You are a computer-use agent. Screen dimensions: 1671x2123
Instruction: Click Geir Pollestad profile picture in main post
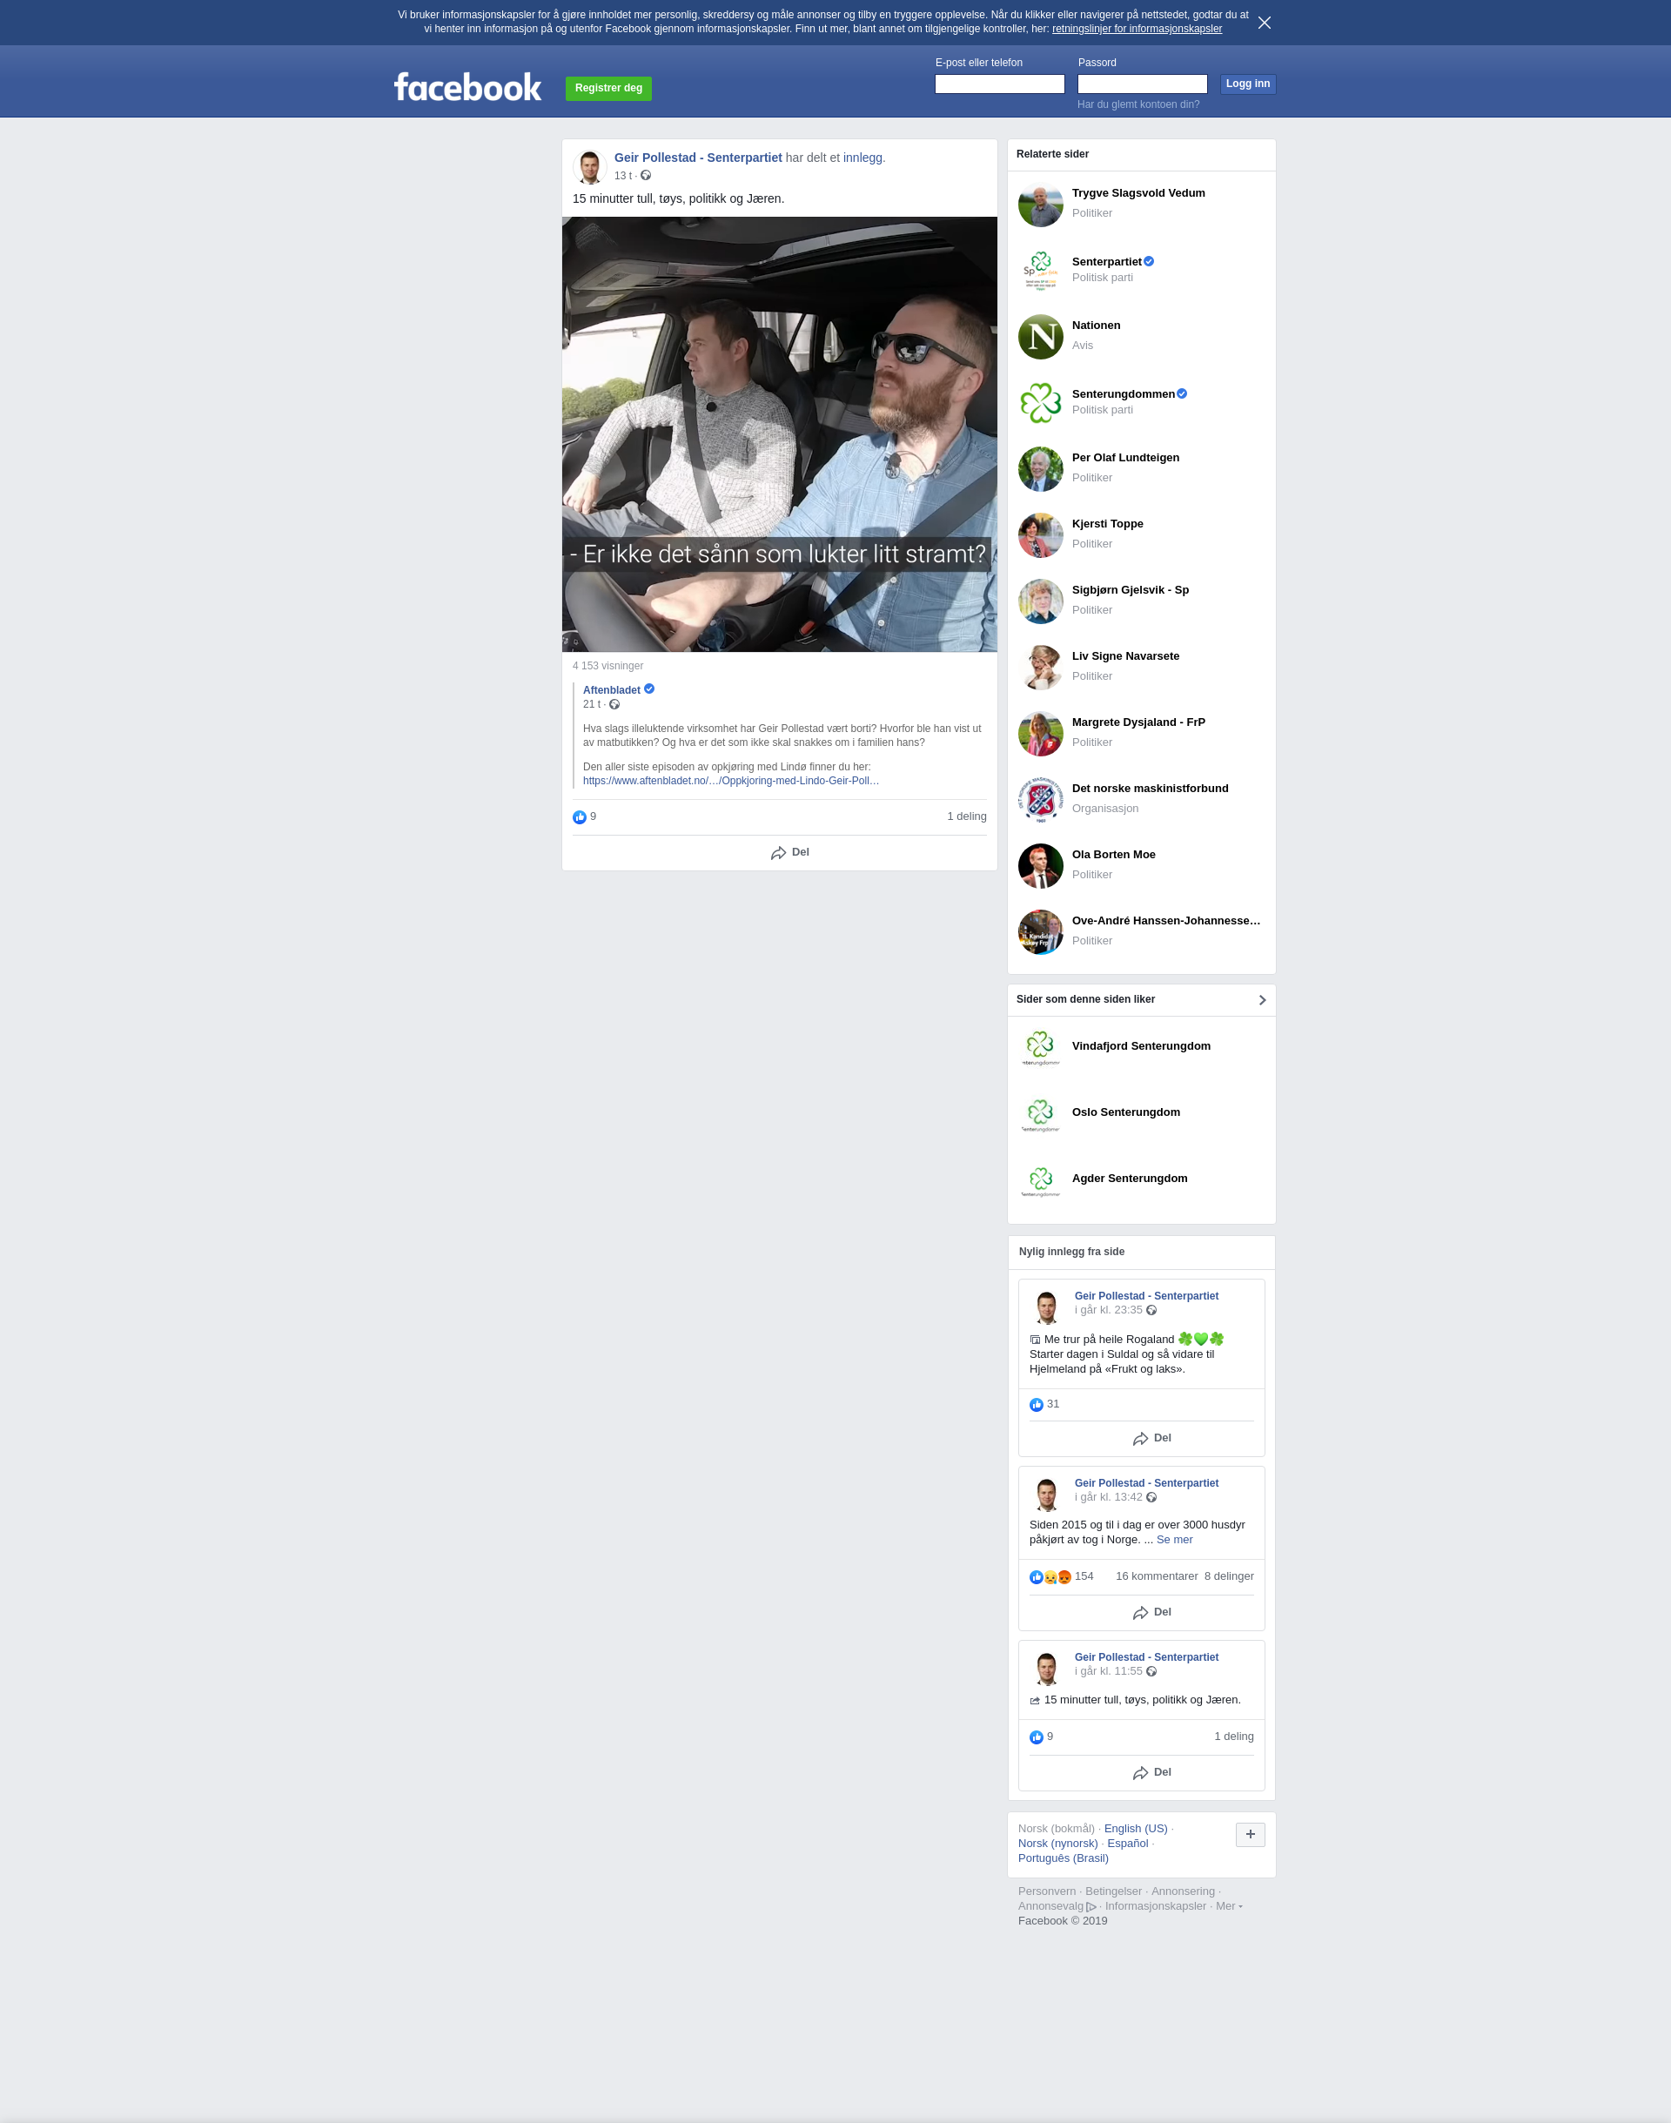pyautogui.click(x=589, y=167)
